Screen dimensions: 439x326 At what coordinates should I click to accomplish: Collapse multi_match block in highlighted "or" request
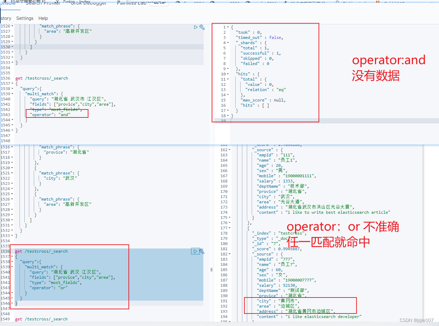point(13,267)
